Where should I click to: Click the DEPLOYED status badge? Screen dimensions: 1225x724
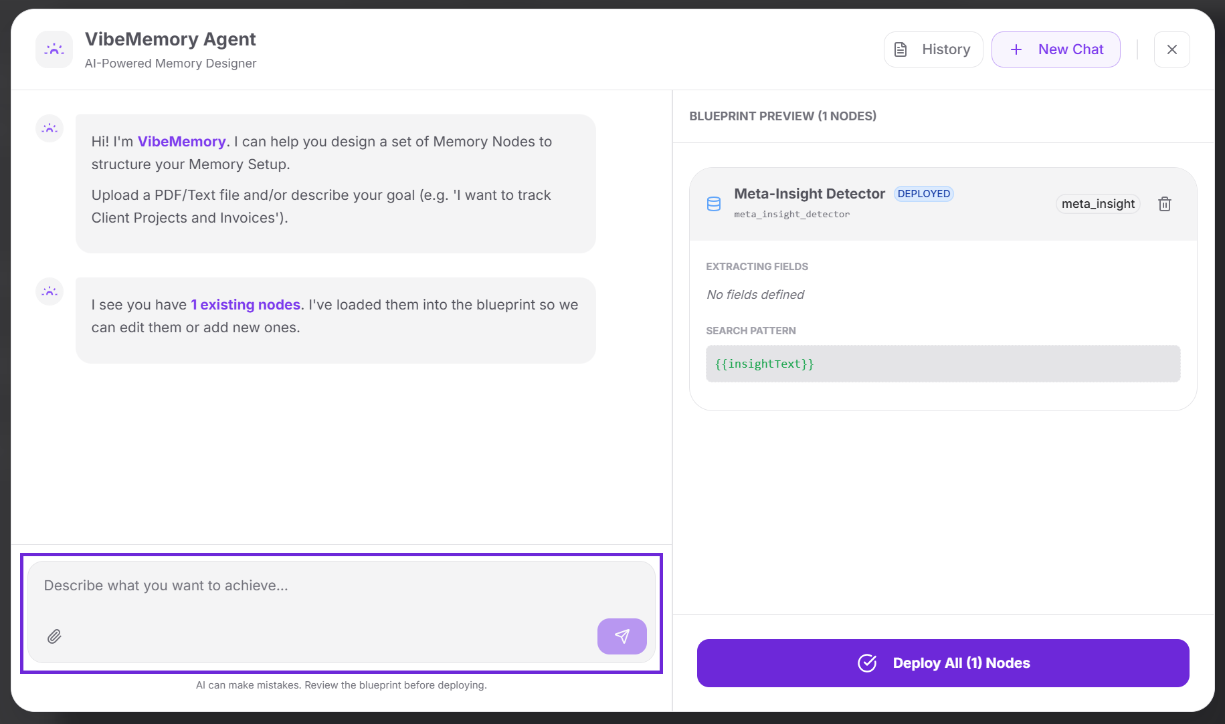tap(923, 194)
